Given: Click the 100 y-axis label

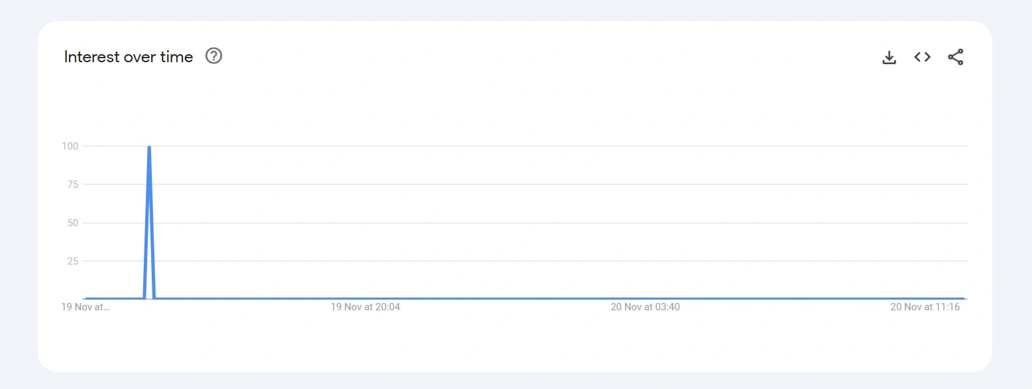Looking at the screenshot, I should pyautogui.click(x=70, y=146).
